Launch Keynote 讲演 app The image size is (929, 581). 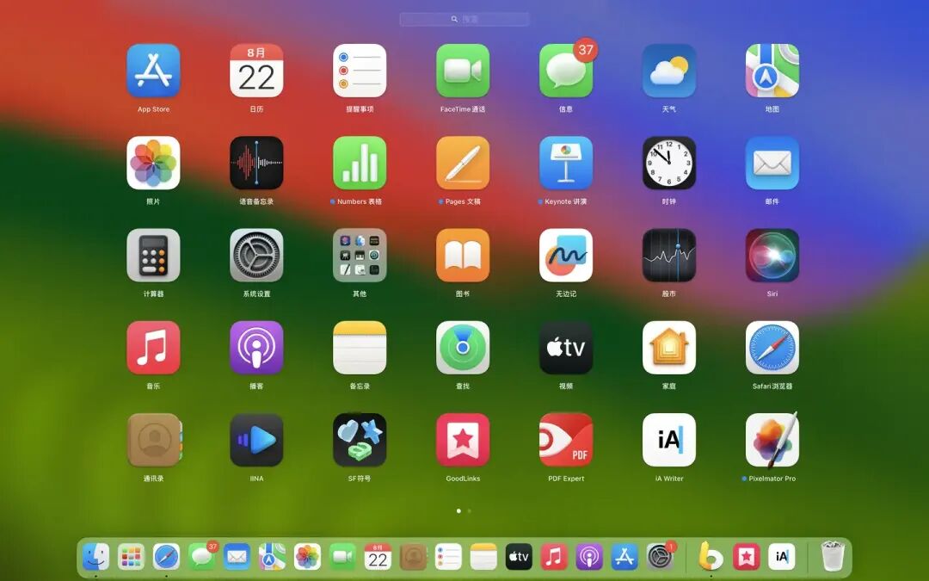point(566,163)
